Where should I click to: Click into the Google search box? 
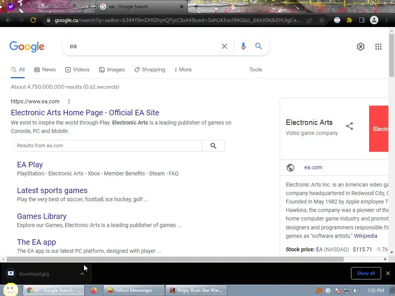click(x=143, y=46)
